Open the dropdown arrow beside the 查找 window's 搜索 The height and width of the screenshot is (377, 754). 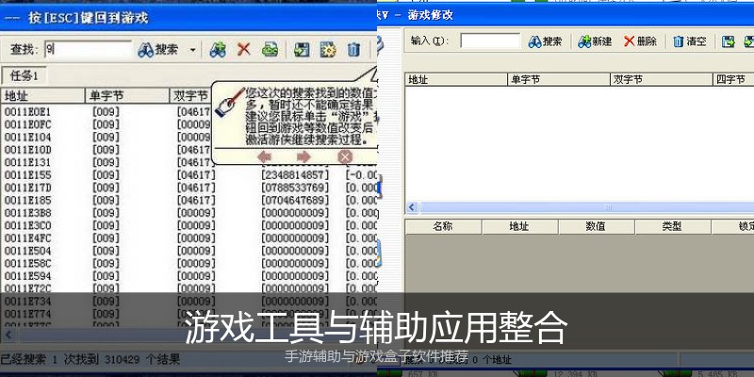(x=193, y=50)
